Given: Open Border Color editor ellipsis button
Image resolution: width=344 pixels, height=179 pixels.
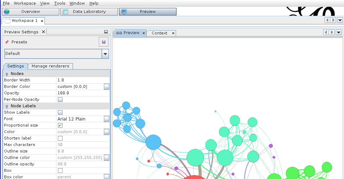Looking at the screenshot, I should pyautogui.click(x=106, y=87).
